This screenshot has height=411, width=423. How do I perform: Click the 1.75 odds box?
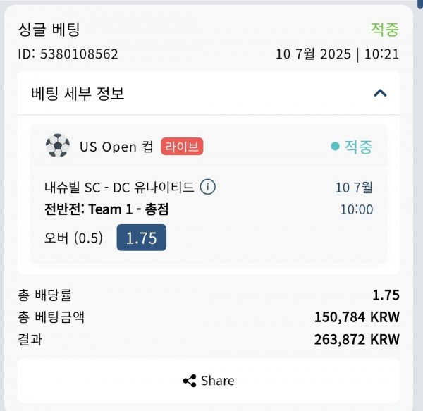point(142,238)
